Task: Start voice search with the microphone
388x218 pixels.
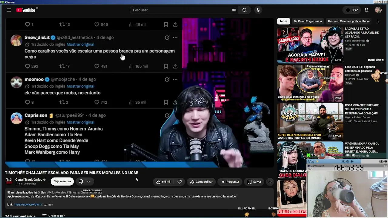Action: (258, 10)
